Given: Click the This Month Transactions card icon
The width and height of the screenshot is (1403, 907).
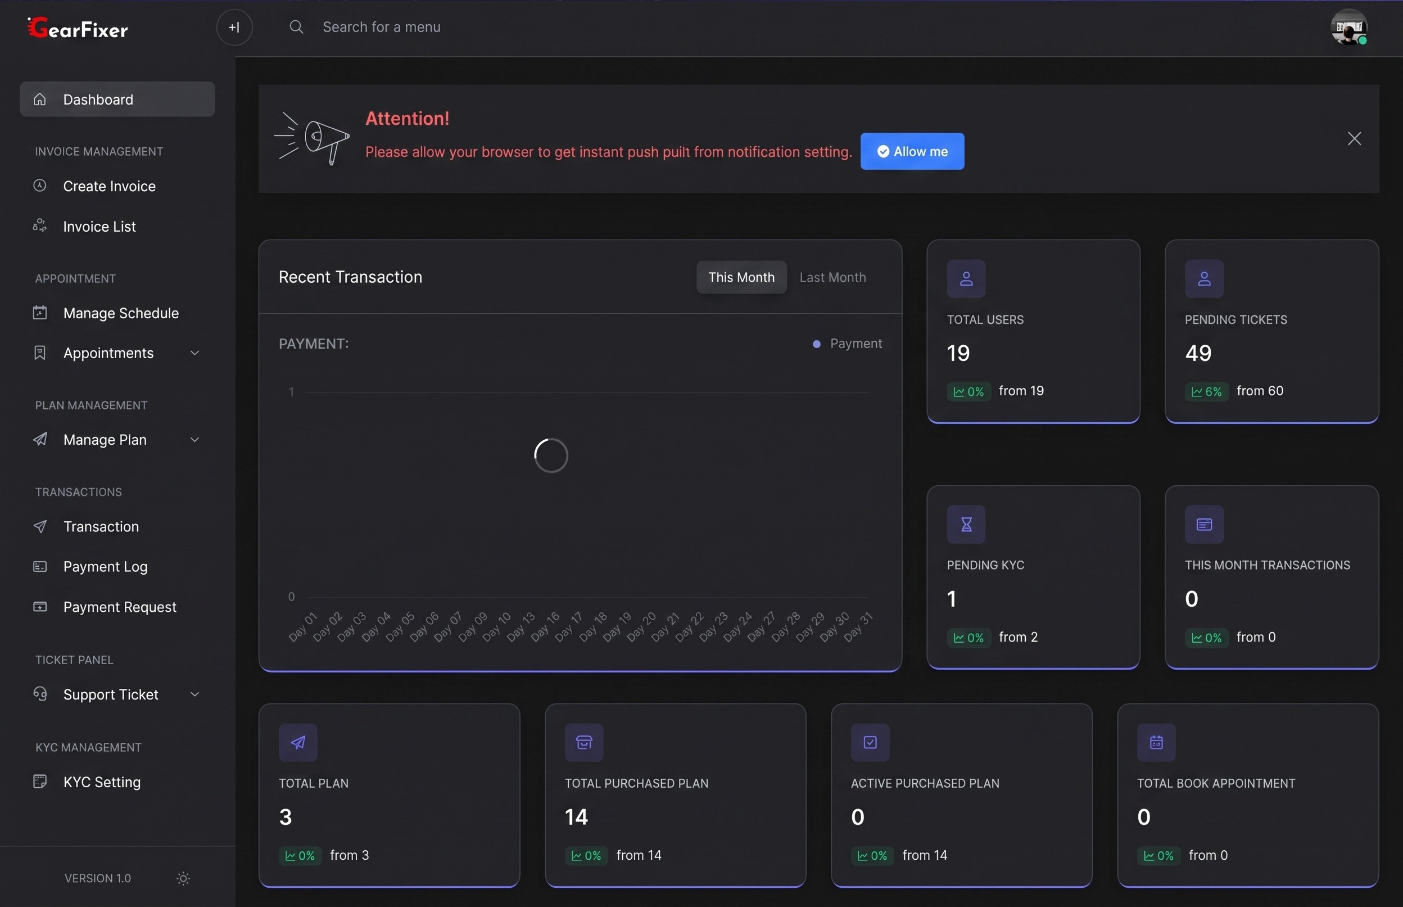Looking at the screenshot, I should (1204, 524).
